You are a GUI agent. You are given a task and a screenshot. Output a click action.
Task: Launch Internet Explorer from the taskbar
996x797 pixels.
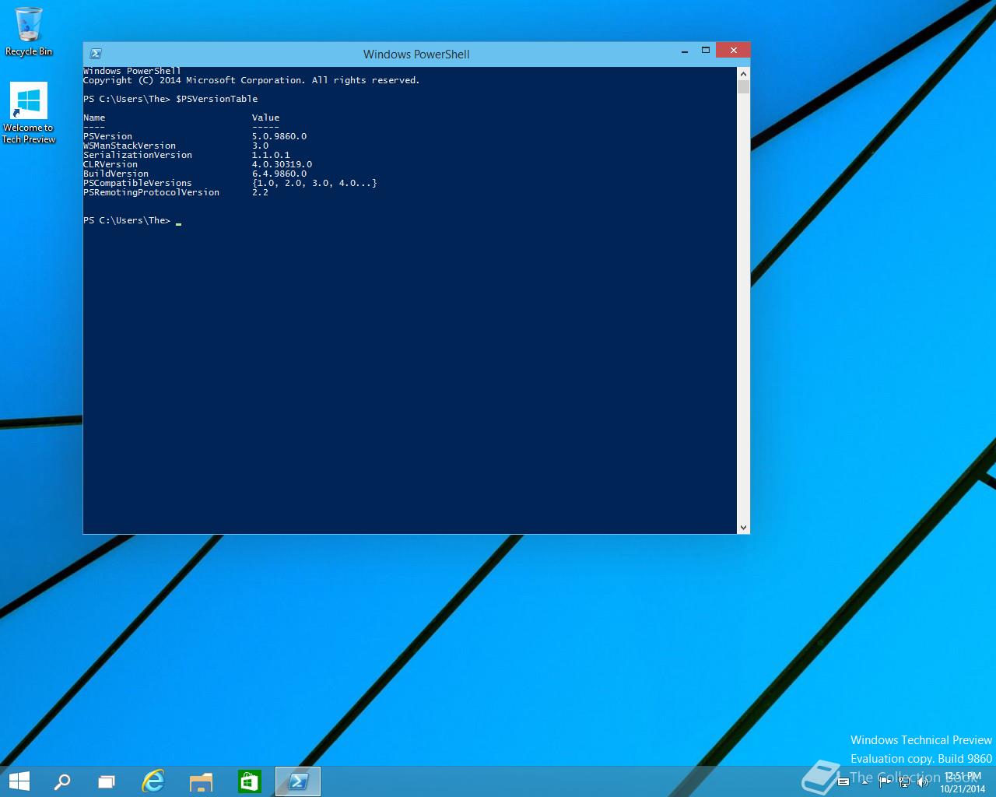point(153,781)
